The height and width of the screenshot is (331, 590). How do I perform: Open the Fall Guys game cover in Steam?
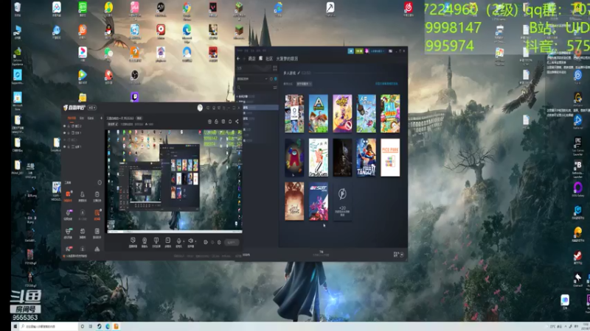pos(390,113)
